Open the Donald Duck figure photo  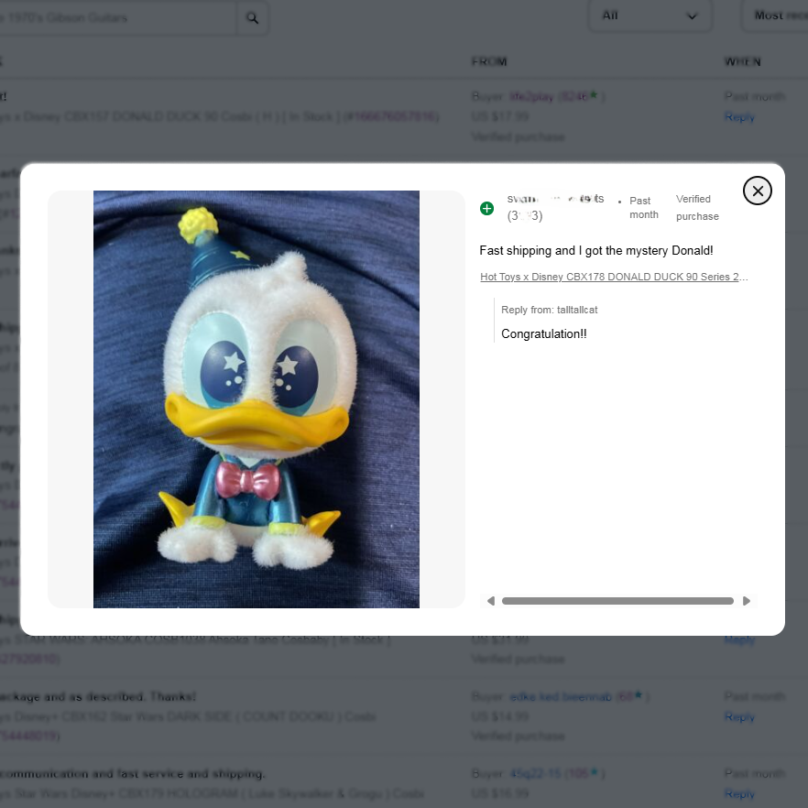point(256,399)
